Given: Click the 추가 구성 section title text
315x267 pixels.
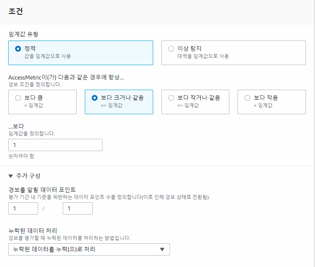Looking at the screenshot, I should point(28,176).
